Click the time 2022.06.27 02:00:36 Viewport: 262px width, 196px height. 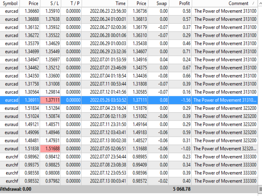pyautogui.click(x=108, y=27)
